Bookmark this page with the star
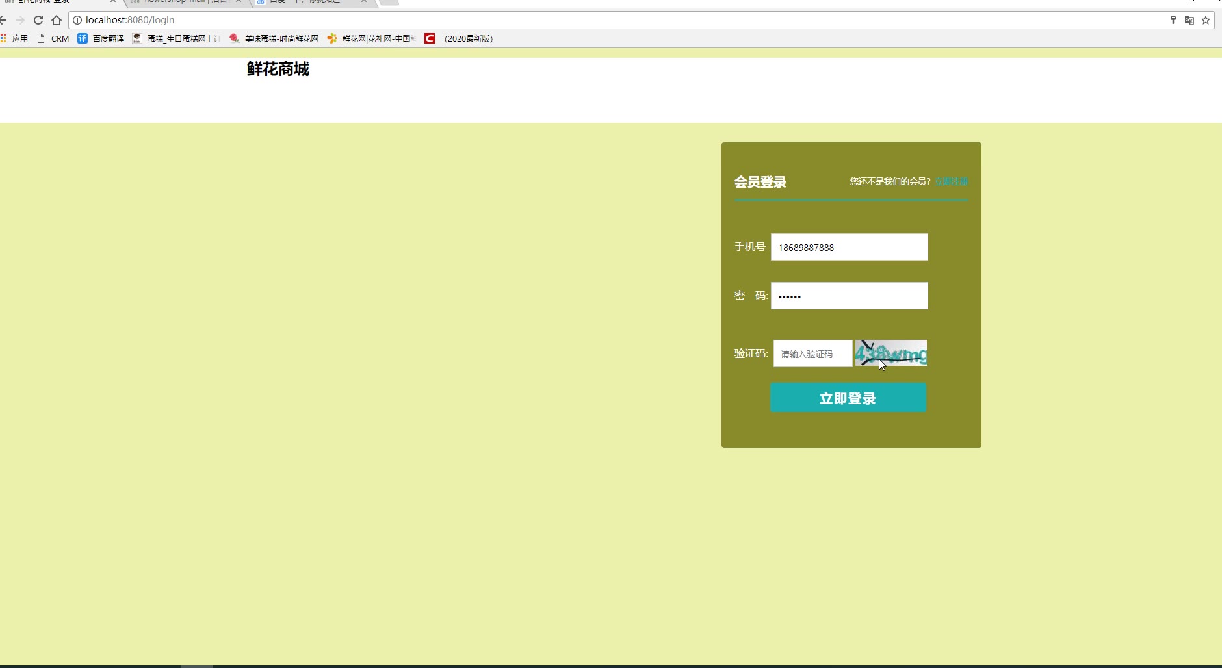 pyautogui.click(x=1206, y=20)
